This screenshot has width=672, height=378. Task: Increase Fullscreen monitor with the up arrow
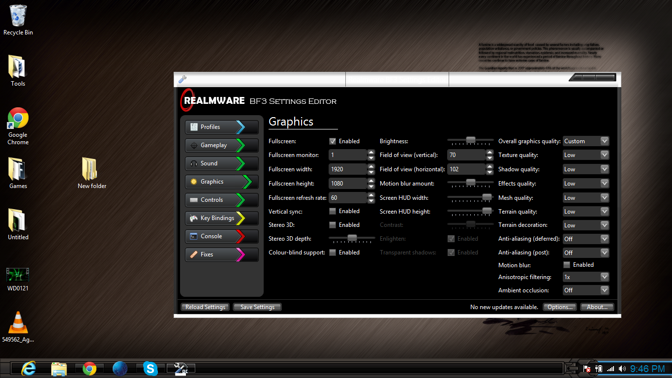[x=371, y=152]
